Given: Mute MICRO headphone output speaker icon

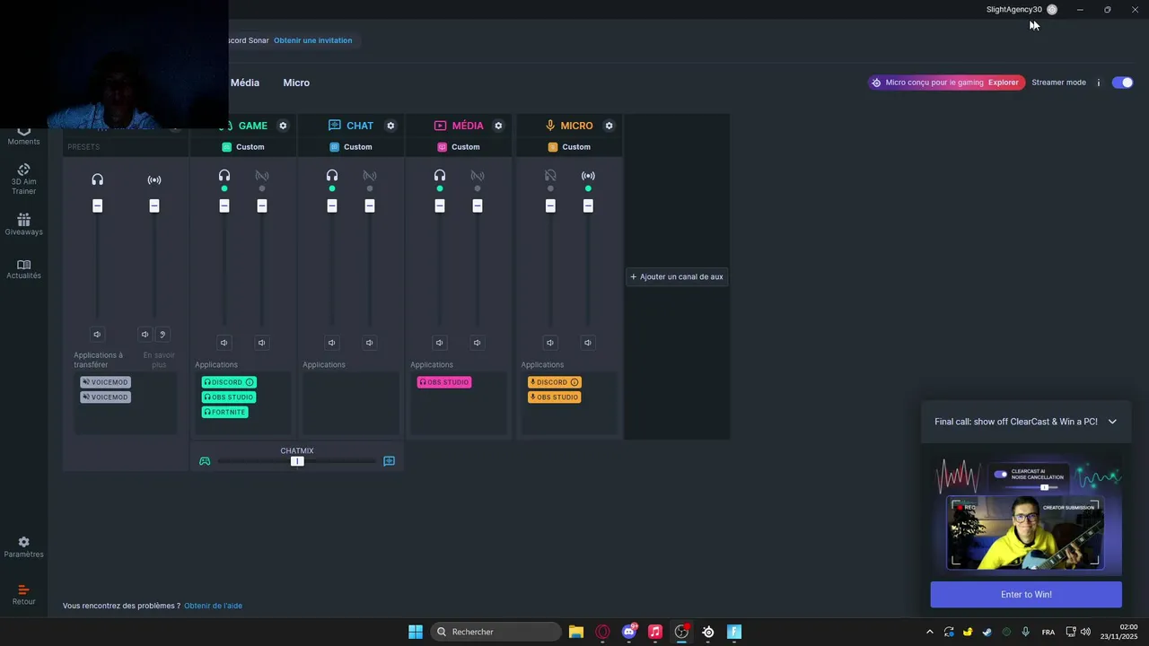Looking at the screenshot, I should pyautogui.click(x=550, y=343).
